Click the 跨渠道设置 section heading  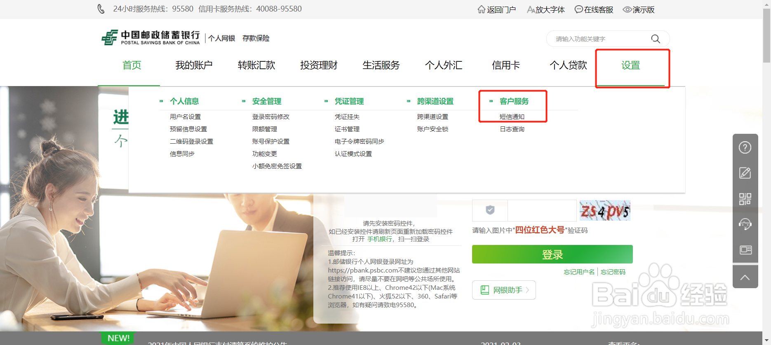click(x=435, y=101)
